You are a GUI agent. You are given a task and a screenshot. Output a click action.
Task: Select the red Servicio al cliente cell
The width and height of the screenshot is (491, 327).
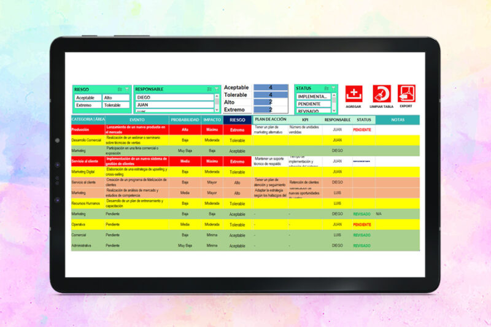[88, 161]
